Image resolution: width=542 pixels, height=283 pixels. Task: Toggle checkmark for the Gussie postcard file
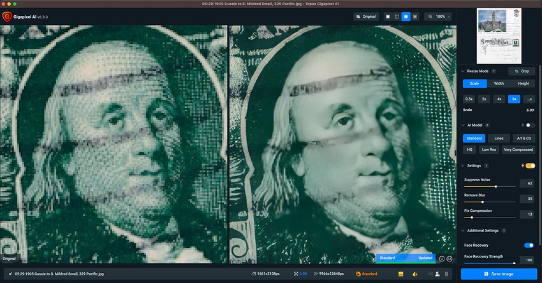point(10,274)
